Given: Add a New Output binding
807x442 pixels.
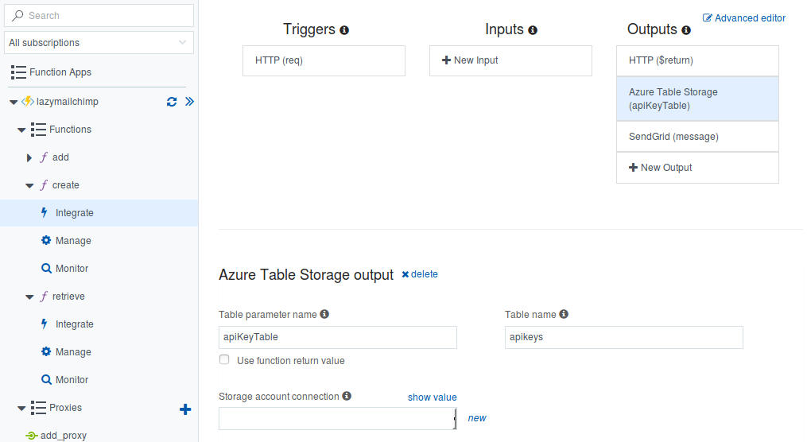Looking at the screenshot, I should click(697, 168).
